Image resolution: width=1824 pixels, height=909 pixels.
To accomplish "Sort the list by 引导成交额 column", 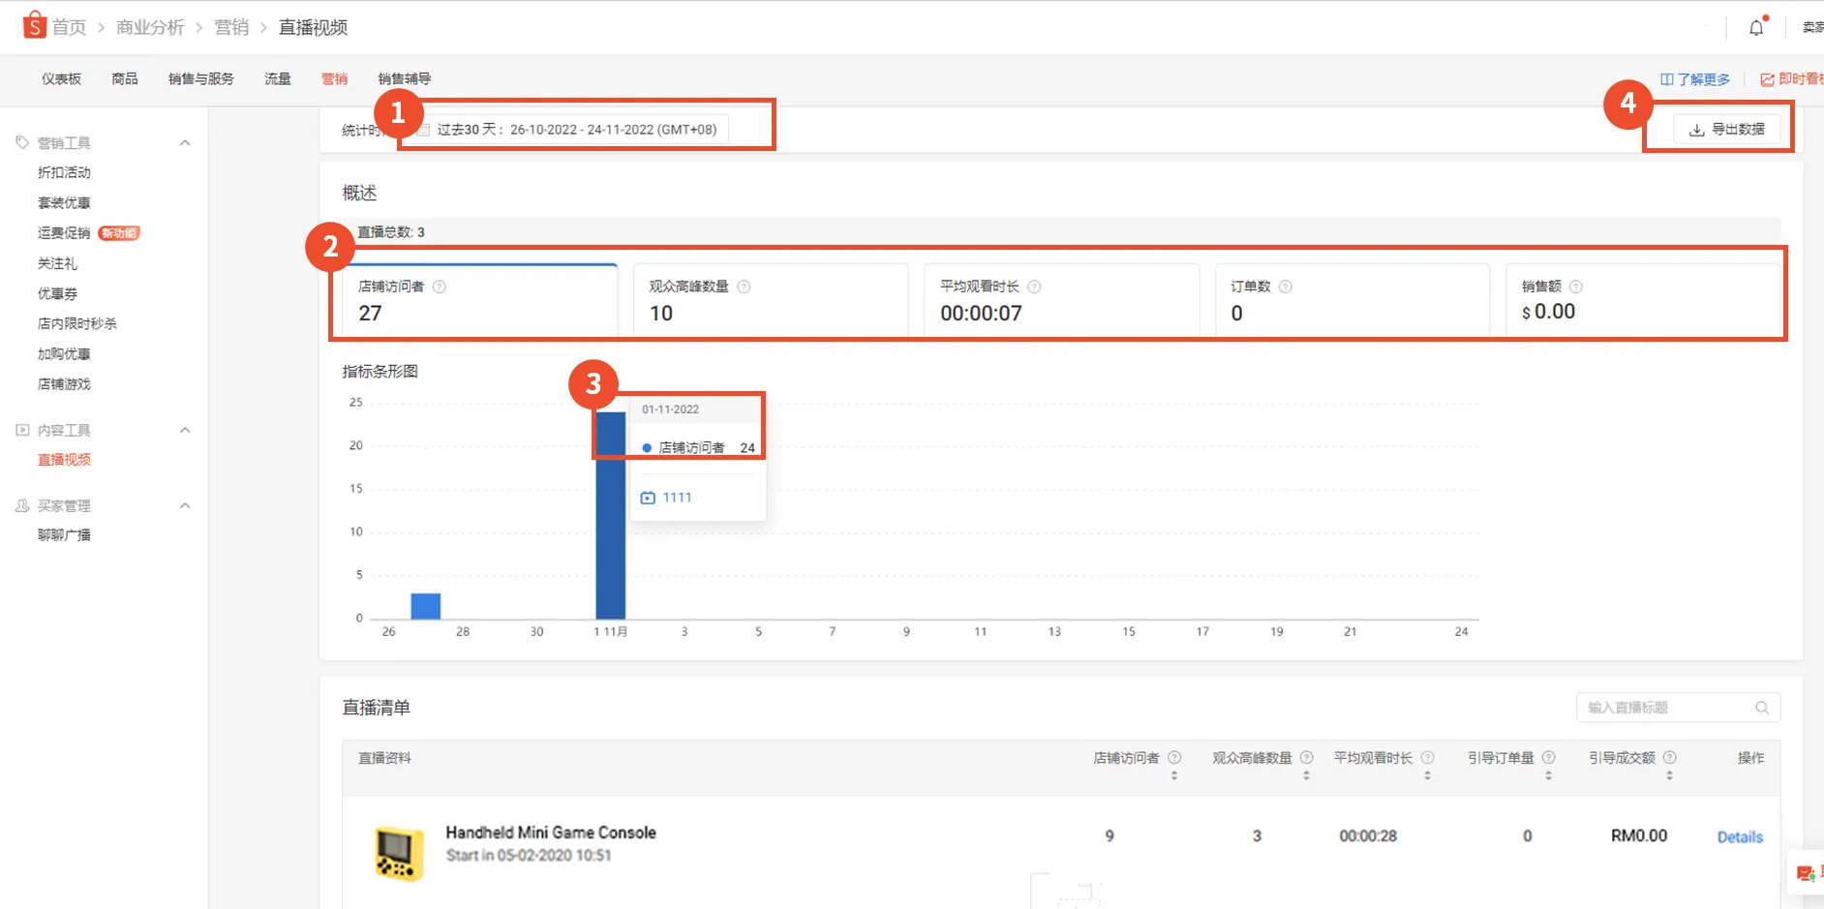I will 1669,774.
